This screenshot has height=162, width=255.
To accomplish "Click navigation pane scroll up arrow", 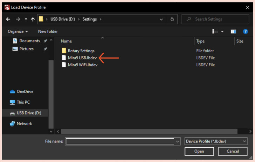I will point(51,40).
